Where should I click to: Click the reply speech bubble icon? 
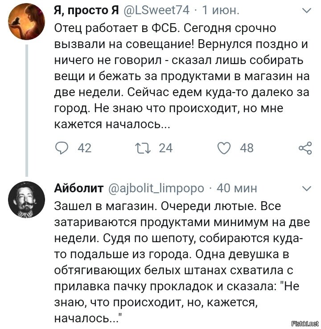62,148
